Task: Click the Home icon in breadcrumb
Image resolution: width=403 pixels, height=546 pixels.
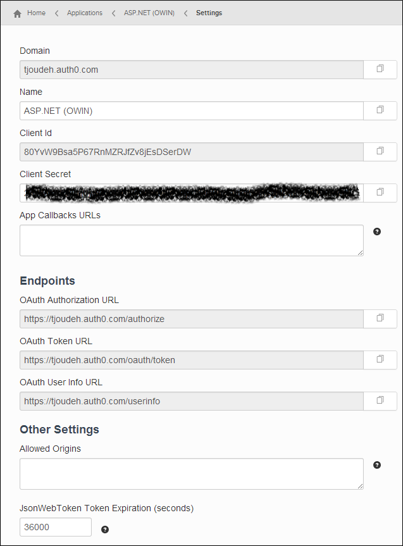Action: [x=18, y=13]
